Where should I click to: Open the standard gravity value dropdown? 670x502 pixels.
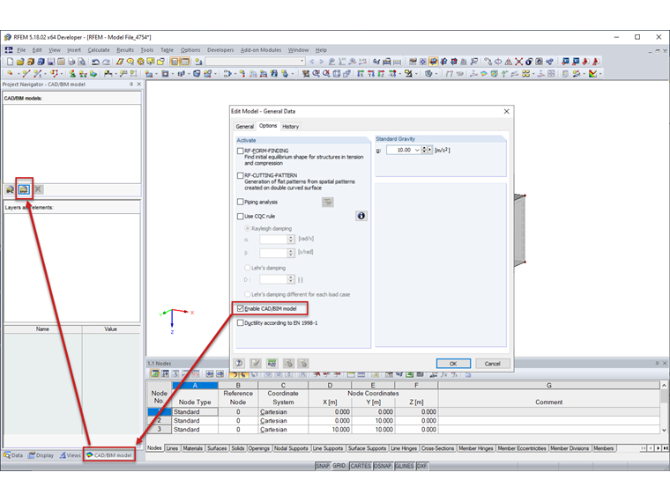pyautogui.click(x=417, y=150)
